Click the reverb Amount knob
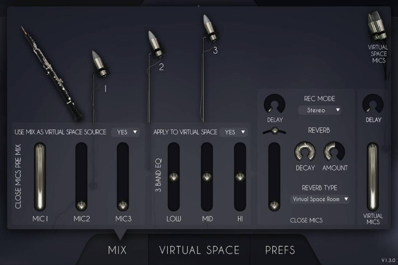The height and width of the screenshot is (265, 398). pyautogui.click(x=334, y=152)
